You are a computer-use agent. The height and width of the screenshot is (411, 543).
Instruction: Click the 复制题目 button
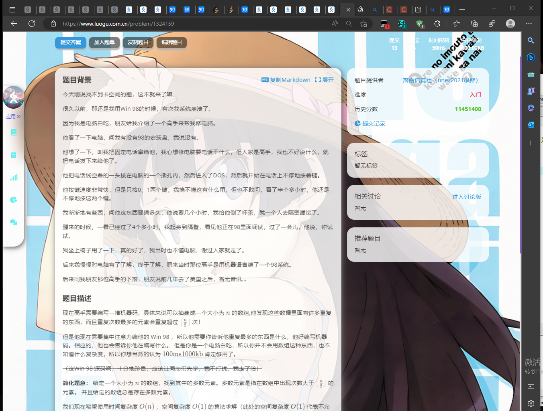[138, 42]
